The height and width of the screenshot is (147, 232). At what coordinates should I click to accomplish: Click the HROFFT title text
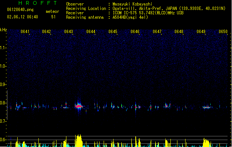38,3
